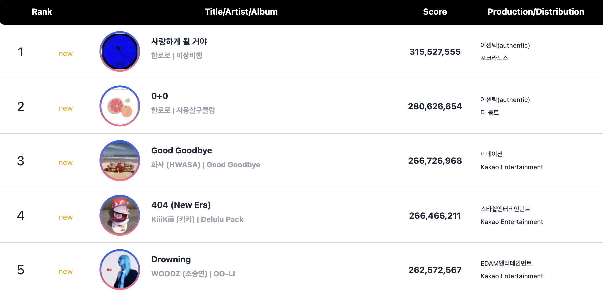
Task: Open the song title 사랑하게 될 거야
Action: (x=179, y=42)
